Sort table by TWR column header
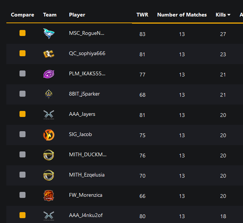The image size is (243, 223). click(x=142, y=15)
